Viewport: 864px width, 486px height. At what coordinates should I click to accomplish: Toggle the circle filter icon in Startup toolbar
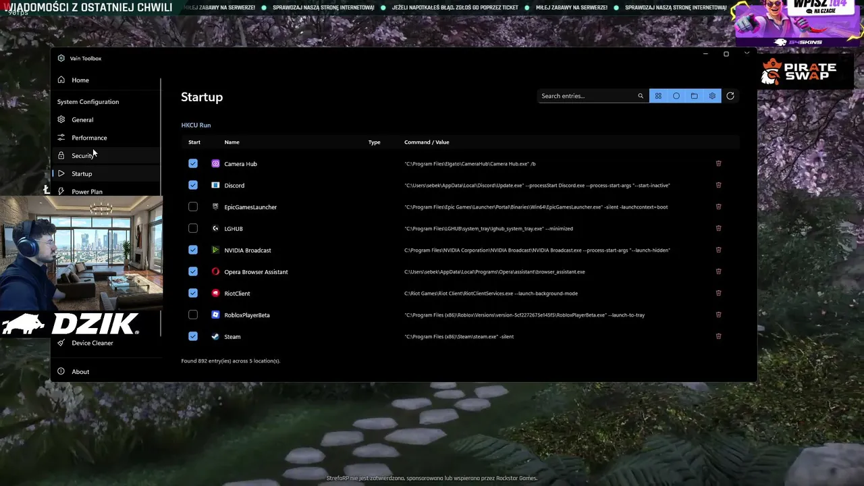676,96
